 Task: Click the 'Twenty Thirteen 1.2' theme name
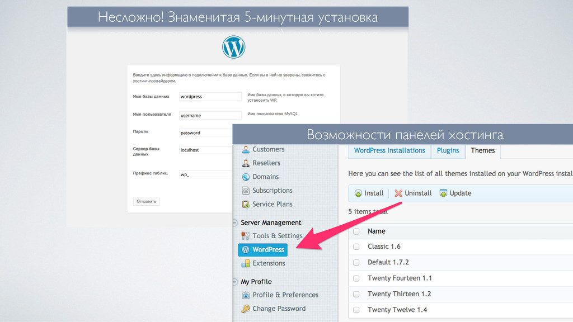(x=400, y=294)
